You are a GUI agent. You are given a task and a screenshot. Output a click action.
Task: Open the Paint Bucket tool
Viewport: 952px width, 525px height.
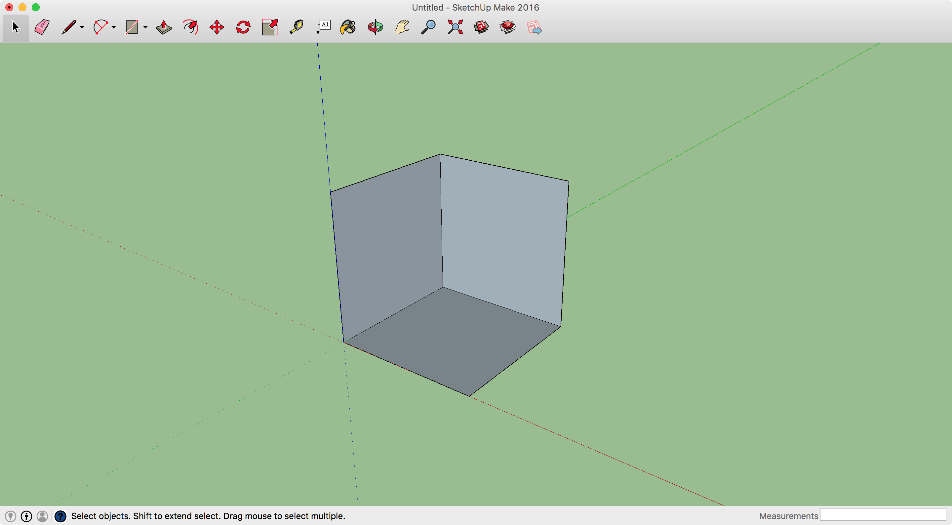(348, 27)
